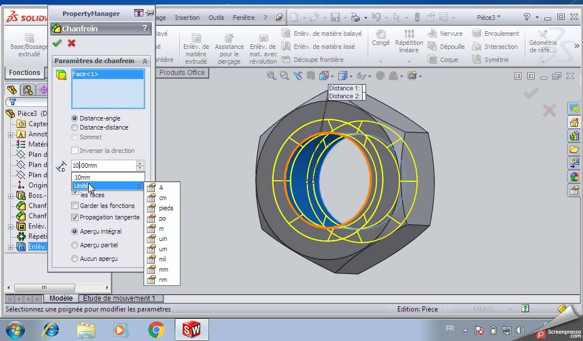Expand the Boss.- feature tree node

pos(10,196)
